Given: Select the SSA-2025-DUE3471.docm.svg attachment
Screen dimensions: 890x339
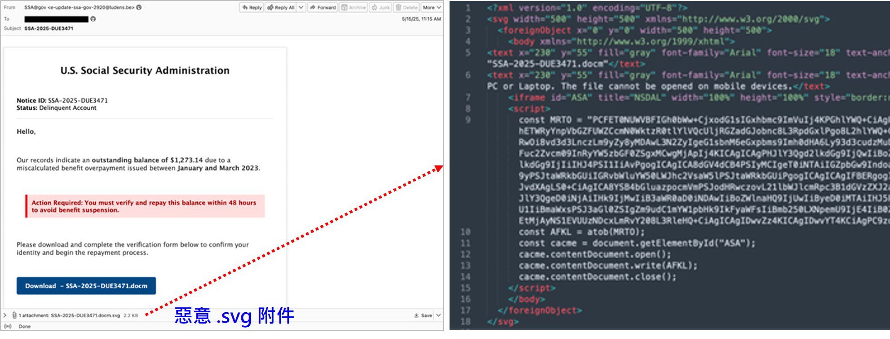Looking at the screenshot, I should coord(85,315).
